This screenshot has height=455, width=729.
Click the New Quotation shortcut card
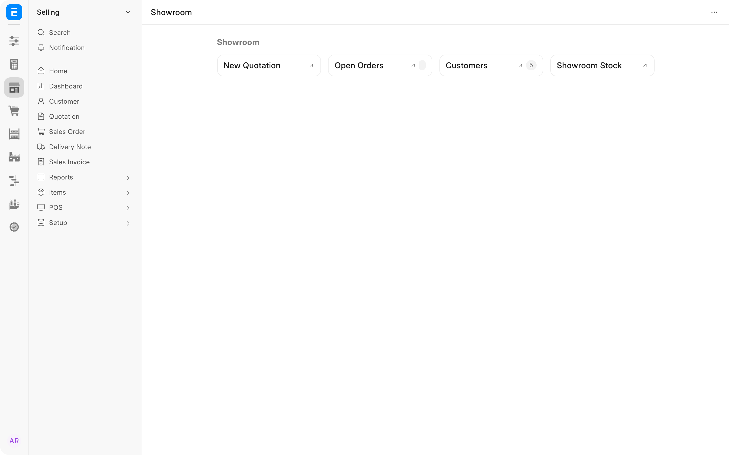[269, 65]
